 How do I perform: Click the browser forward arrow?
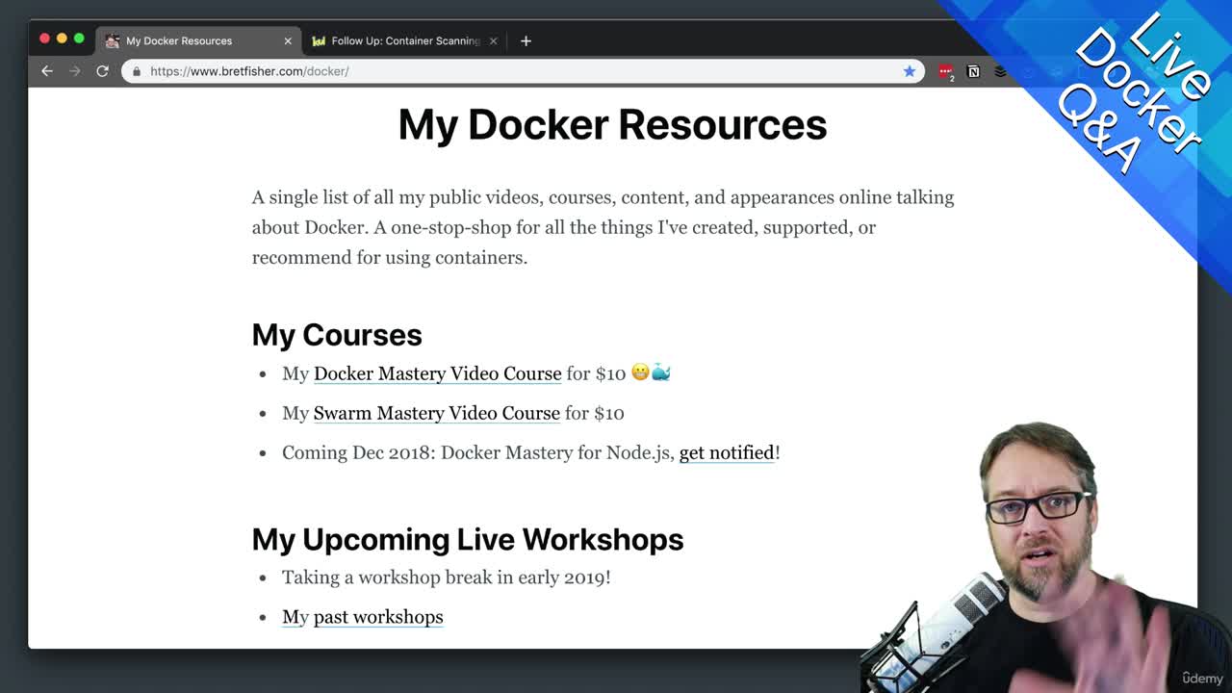(74, 71)
